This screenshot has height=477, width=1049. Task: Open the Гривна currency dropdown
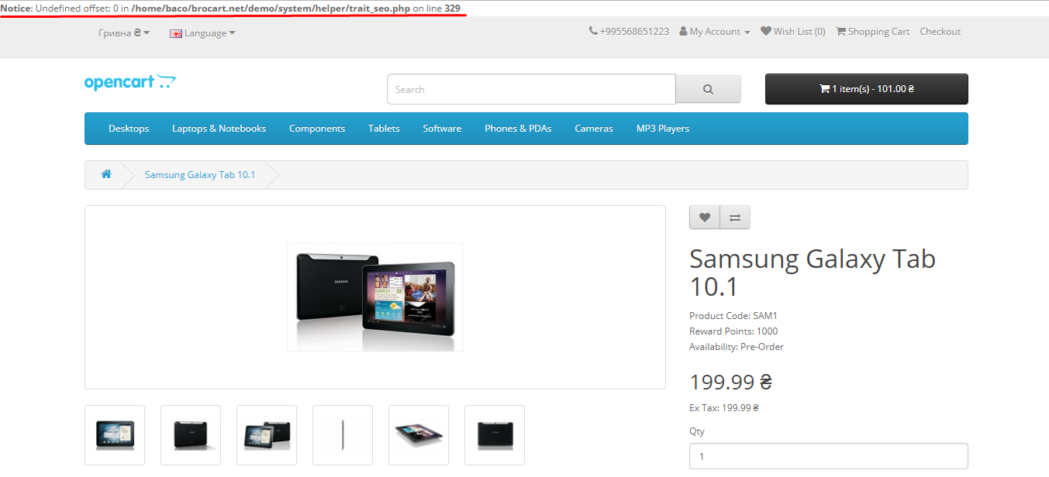(x=124, y=33)
